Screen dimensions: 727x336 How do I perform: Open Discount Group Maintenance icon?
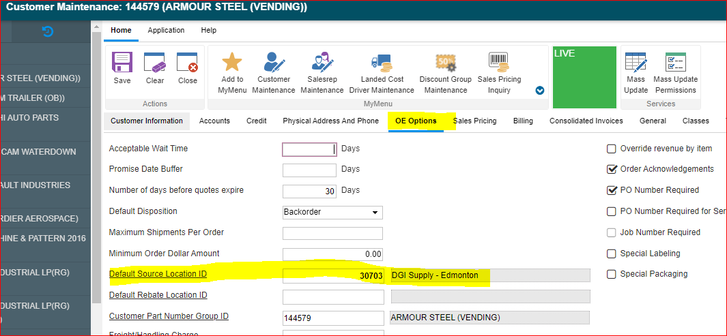tap(445, 63)
